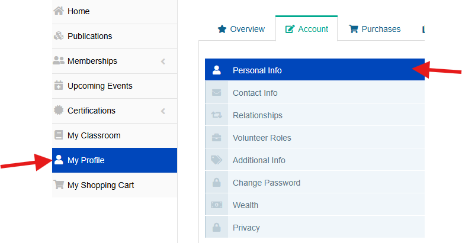462x243 pixels.
Task: Open Upcoming Events in the sidebar
Action: point(115,86)
